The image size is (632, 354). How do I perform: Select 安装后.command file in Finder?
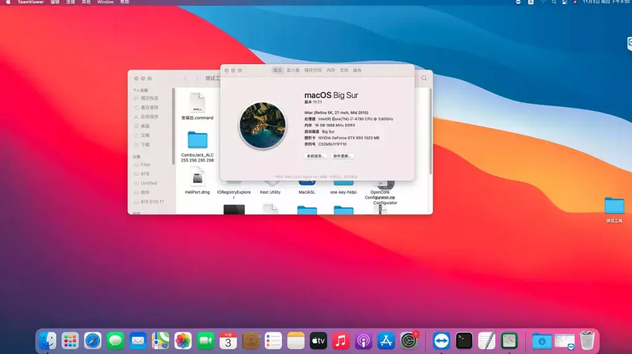[x=197, y=106]
